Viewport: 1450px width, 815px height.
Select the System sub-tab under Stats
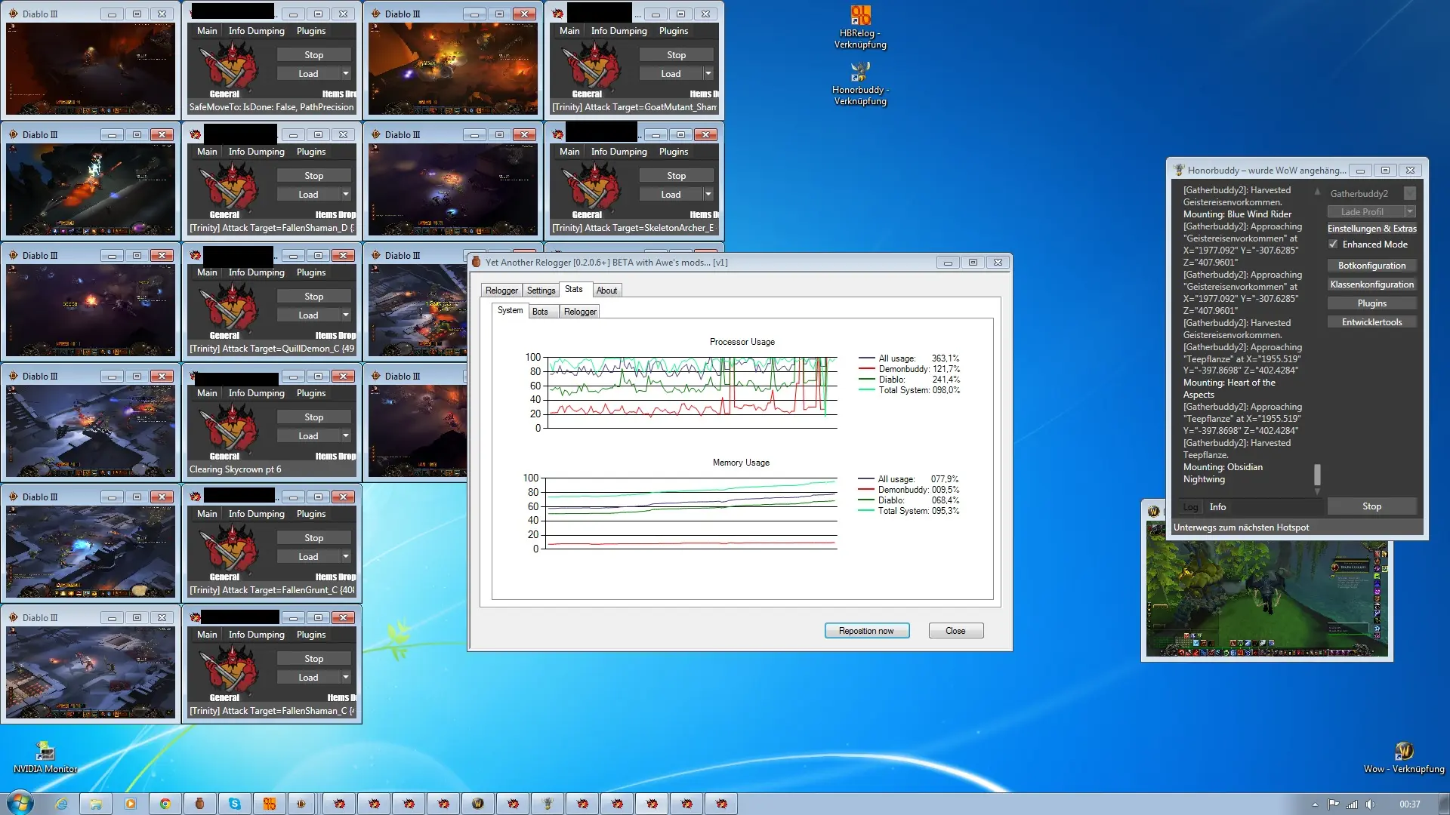510,310
